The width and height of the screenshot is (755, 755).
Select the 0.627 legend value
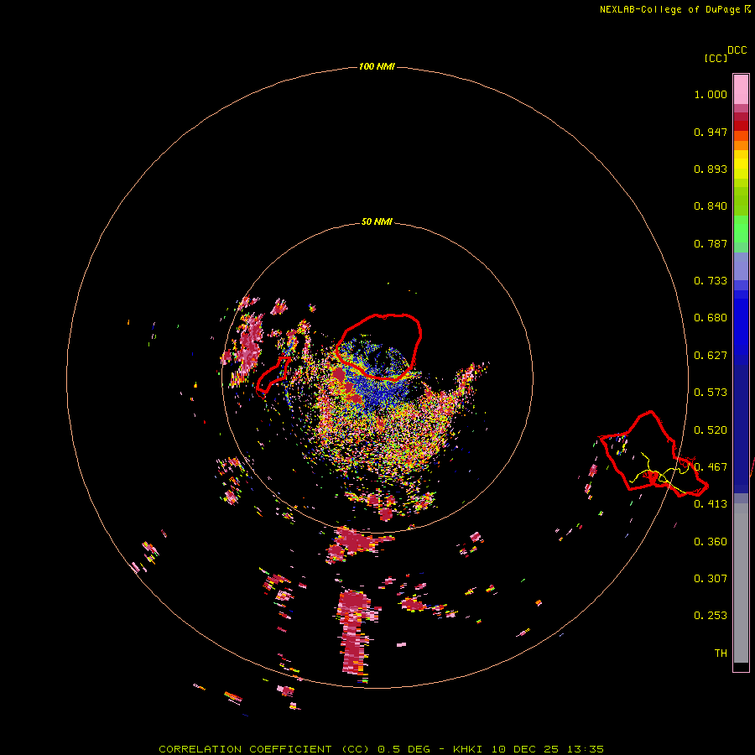(711, 356)
